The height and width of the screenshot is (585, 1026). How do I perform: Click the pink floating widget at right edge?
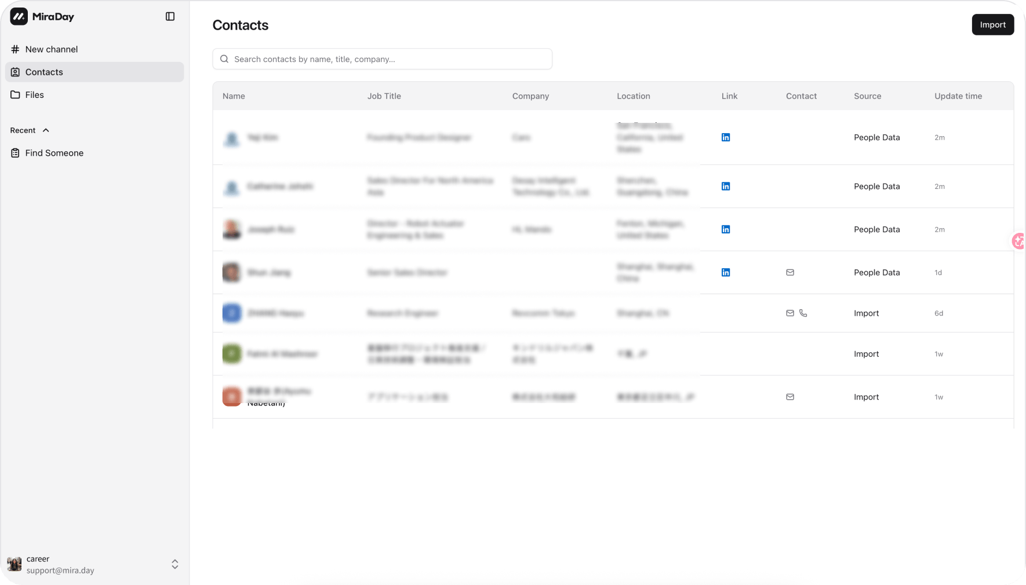(x=1018, y=241)
